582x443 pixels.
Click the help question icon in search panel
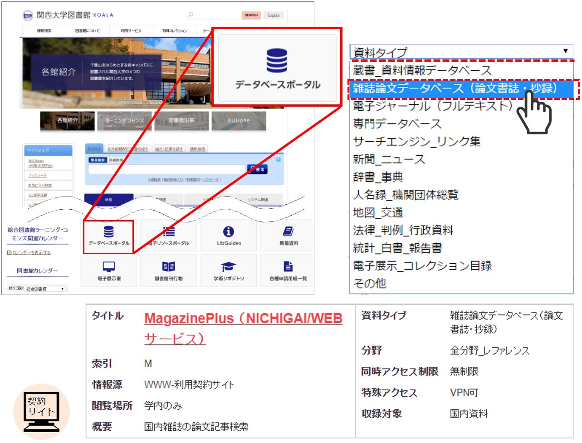point(278,159)
